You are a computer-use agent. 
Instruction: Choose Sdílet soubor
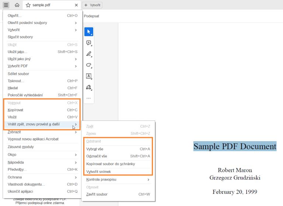43,74
